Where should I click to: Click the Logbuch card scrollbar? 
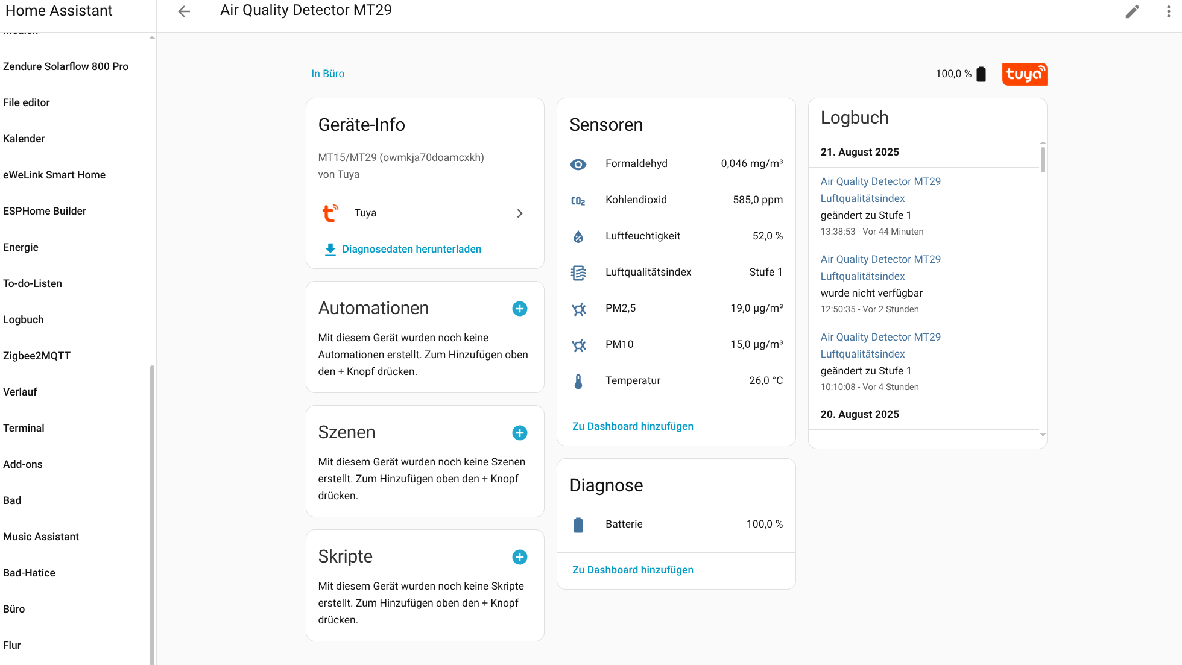click(1042, 160)
